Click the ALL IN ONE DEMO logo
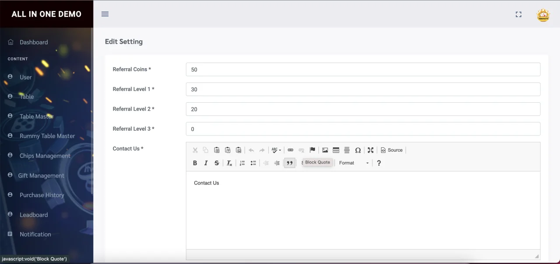The height and width of the screenshot is (264, 560). (46, 14)
